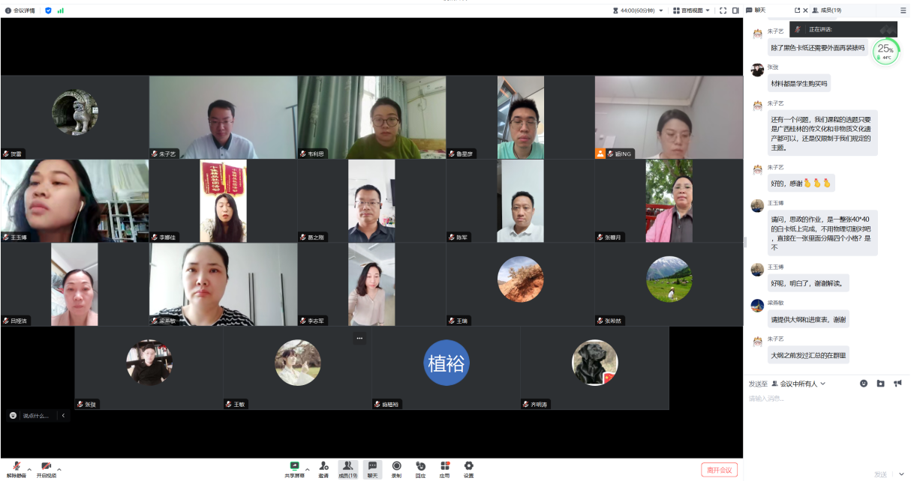Click the Invite (邀请) icon in toolbar
The height and width of the screenshot is (481, 911).
coord(323,467)
